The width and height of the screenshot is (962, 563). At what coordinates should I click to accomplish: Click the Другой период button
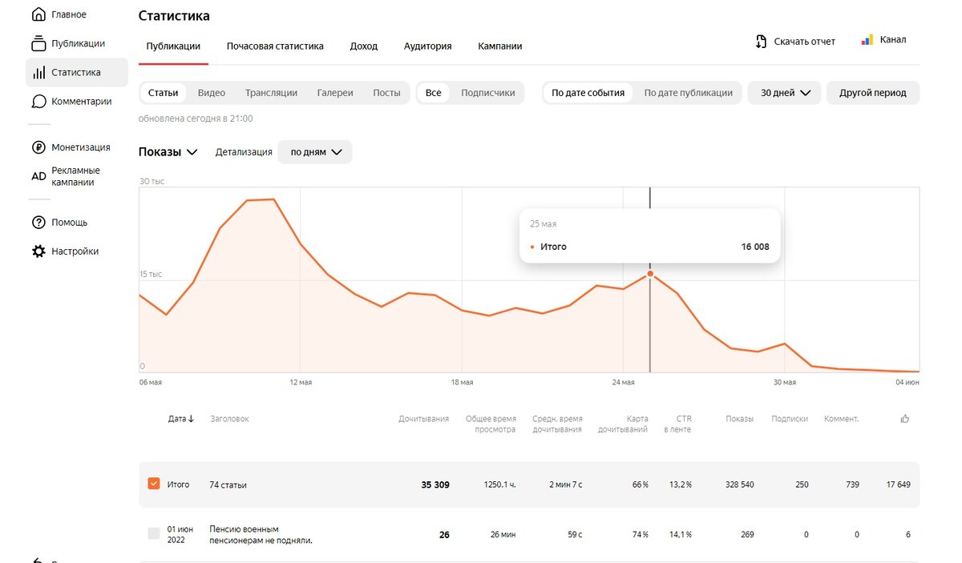(x=873, y=93)
